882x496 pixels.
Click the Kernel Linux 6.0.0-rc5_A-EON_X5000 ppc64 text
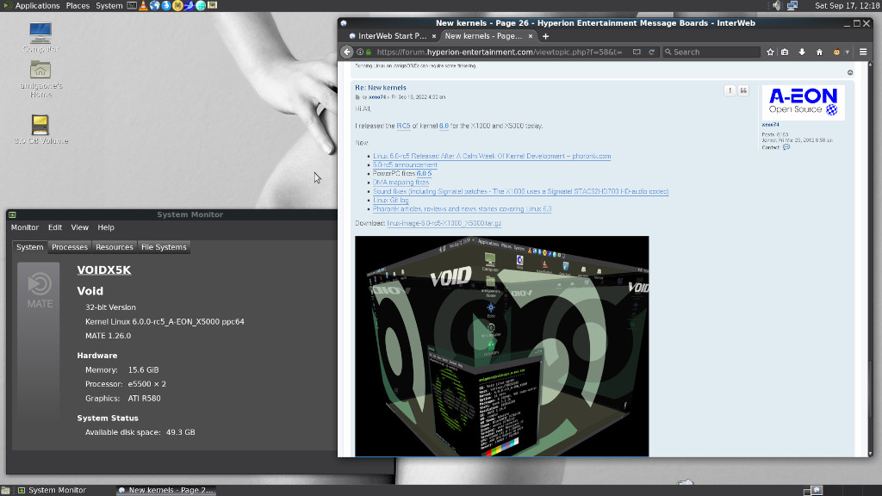[x=165, y=322]
